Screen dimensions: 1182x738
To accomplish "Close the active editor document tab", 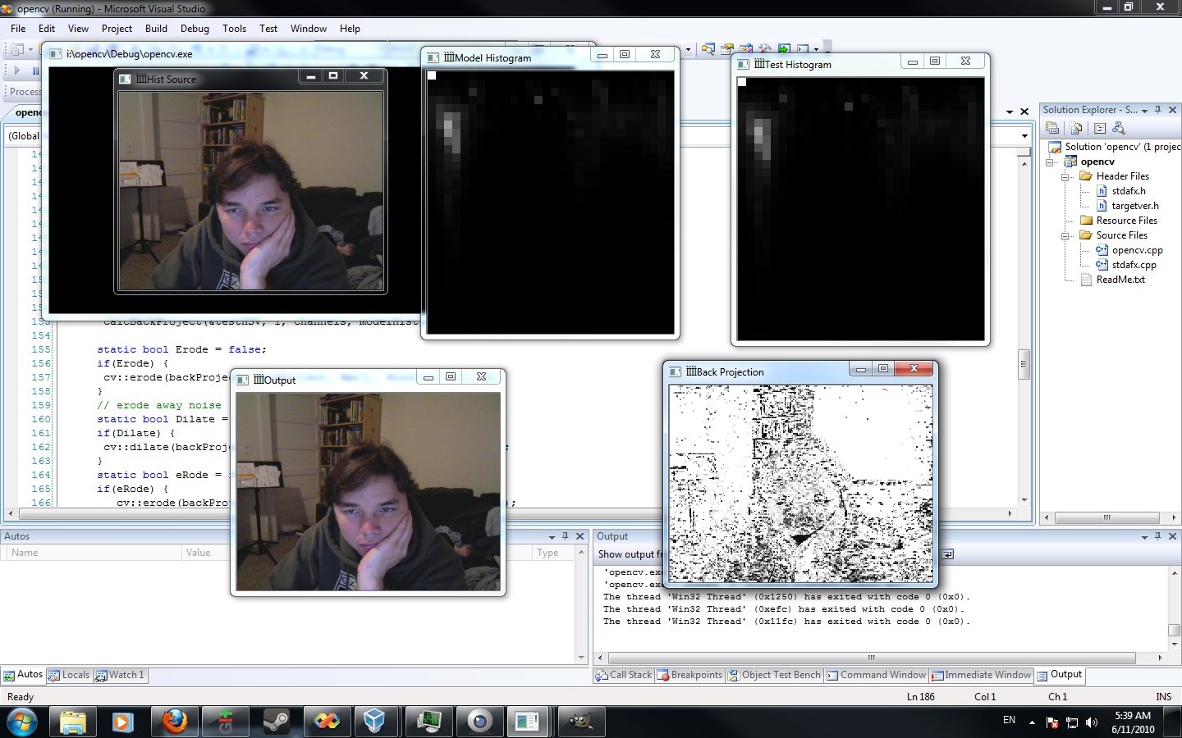I will [1024, 112].
